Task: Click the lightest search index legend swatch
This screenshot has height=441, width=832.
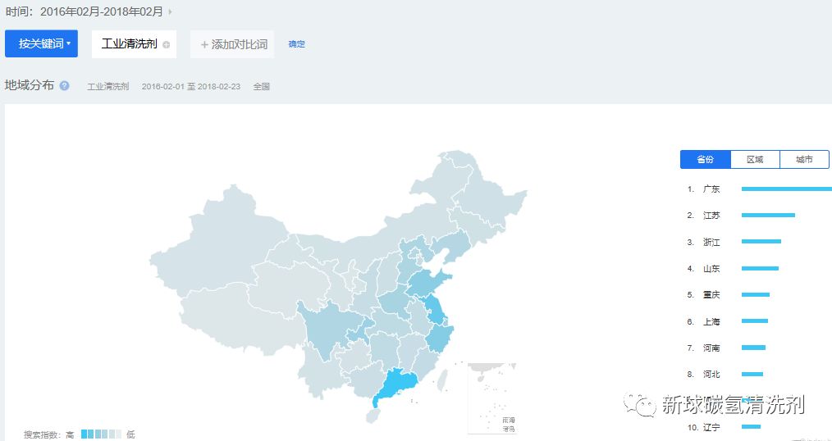Action: pos(118,434)
